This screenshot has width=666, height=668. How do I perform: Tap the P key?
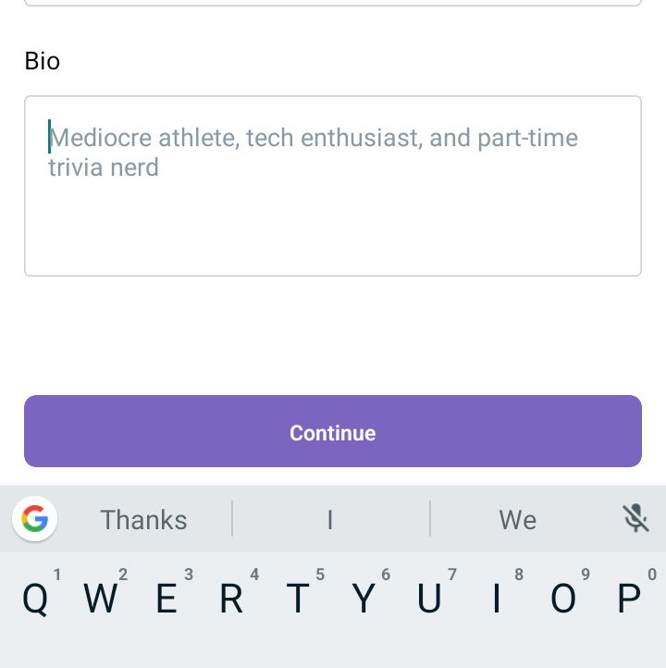pos(629,598)
